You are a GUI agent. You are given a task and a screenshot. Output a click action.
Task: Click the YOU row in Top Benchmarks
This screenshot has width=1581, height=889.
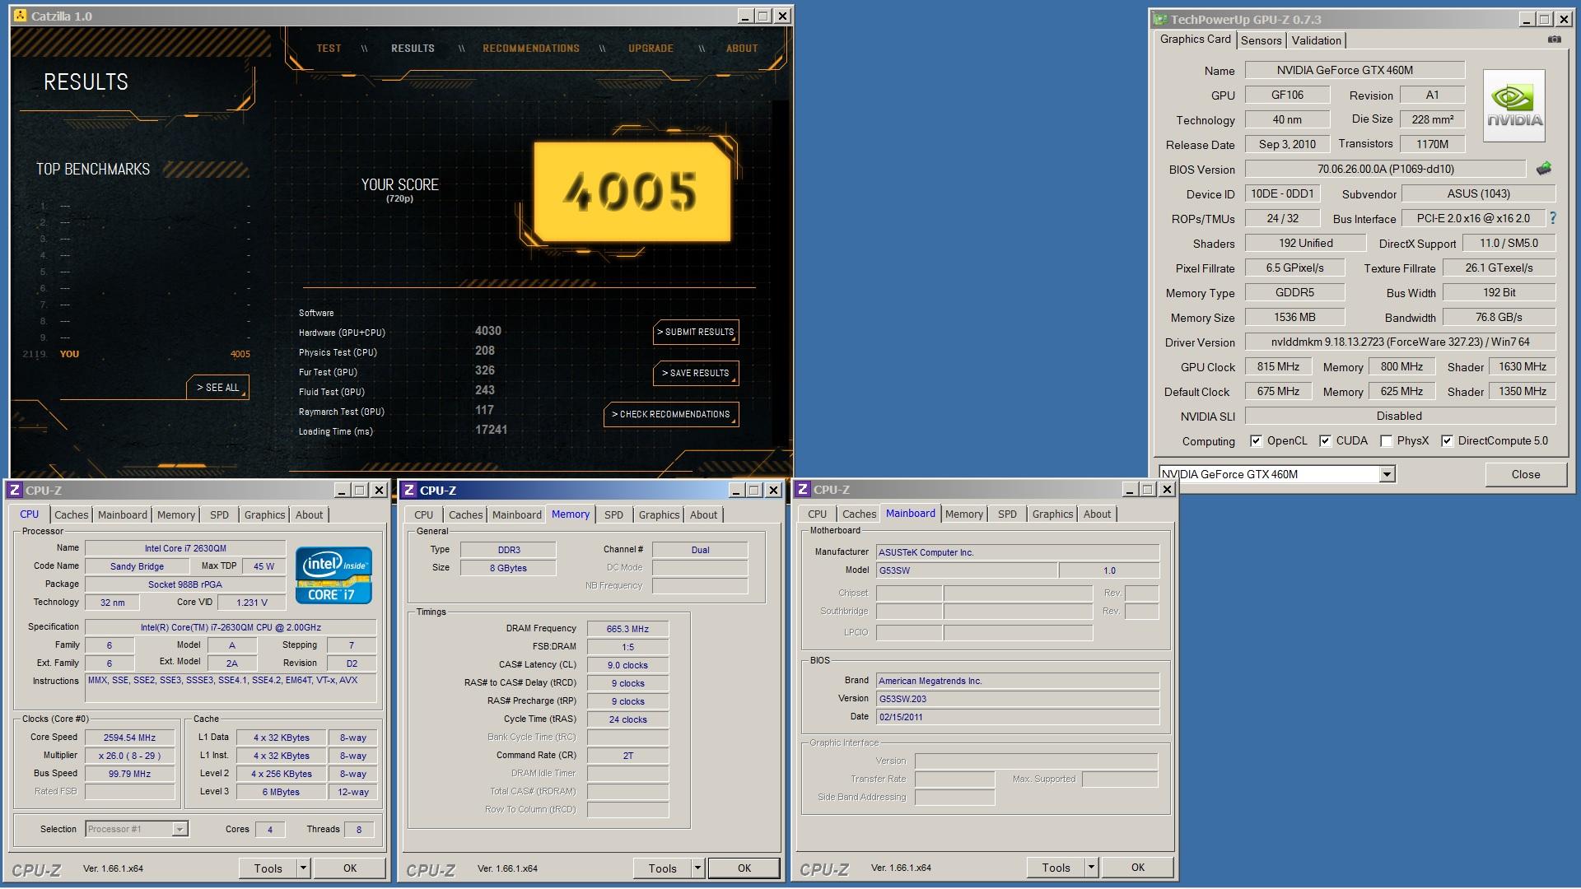(136, 354)
